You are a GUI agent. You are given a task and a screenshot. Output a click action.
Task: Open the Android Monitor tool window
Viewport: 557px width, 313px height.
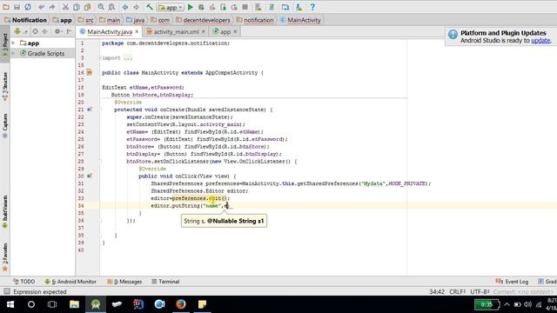(x=70, y=282)
